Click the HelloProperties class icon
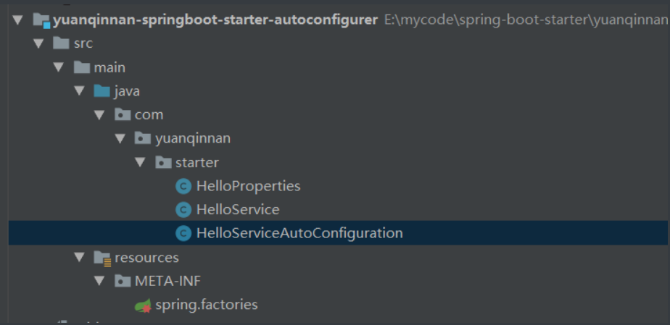Image resolution: width=670 pixels, height=325 pixels. [183, 186]
